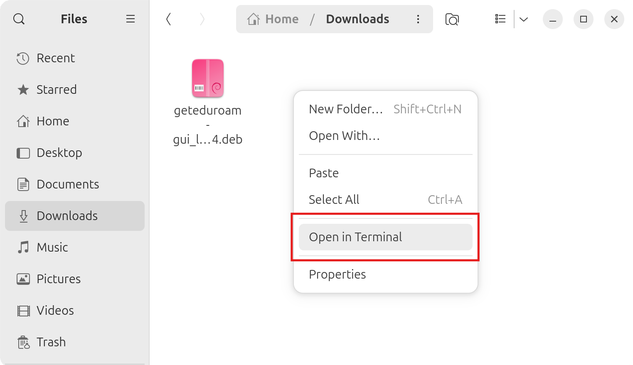This screenshot has width=633, height=365.
Task: Click Open With… menu entry
Action: coord(345,136)
